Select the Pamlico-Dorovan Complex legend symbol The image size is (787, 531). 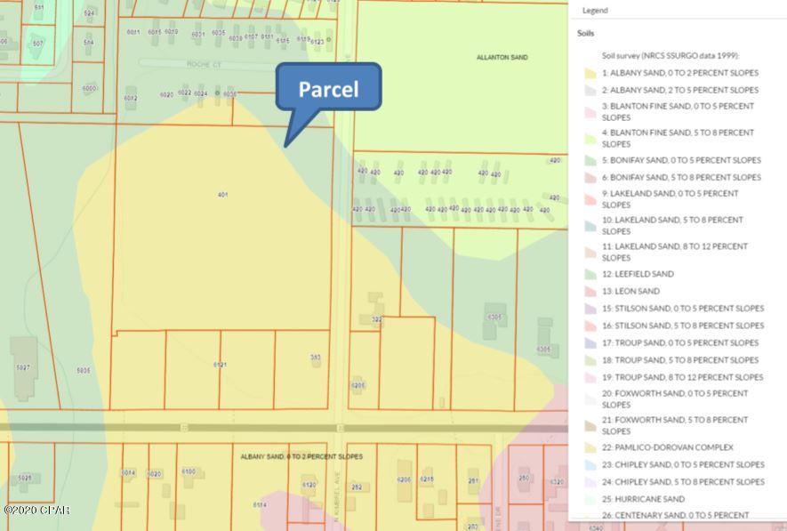tap(590, 447)
